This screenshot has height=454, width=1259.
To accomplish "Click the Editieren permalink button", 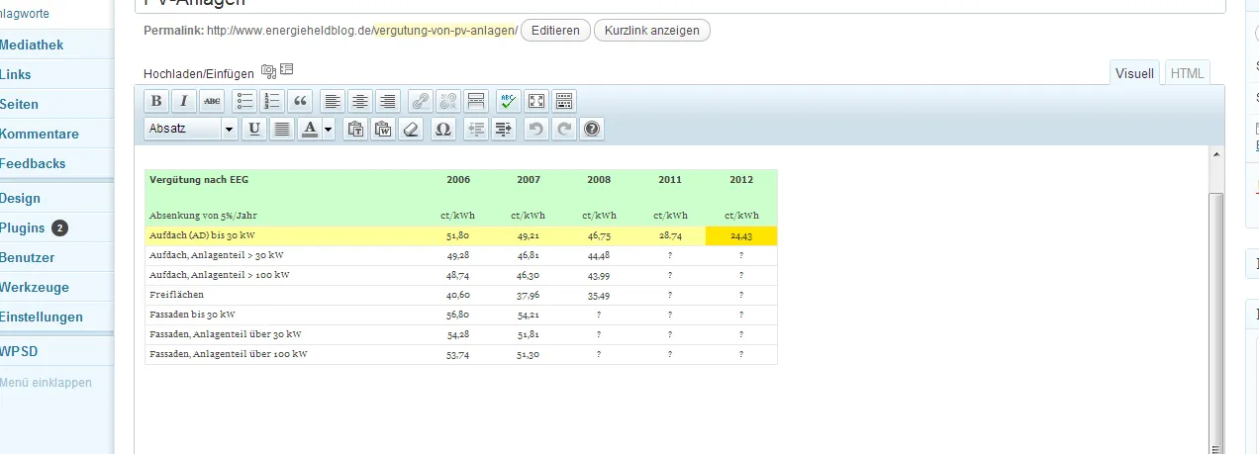I will (x=555, y=30).
